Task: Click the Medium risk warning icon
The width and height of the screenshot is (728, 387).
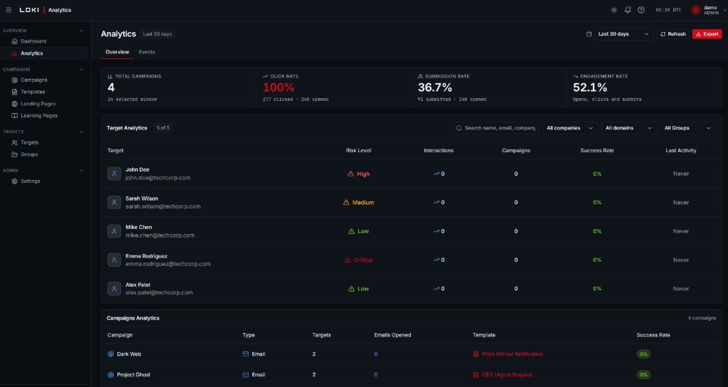Action: [346, 203]
